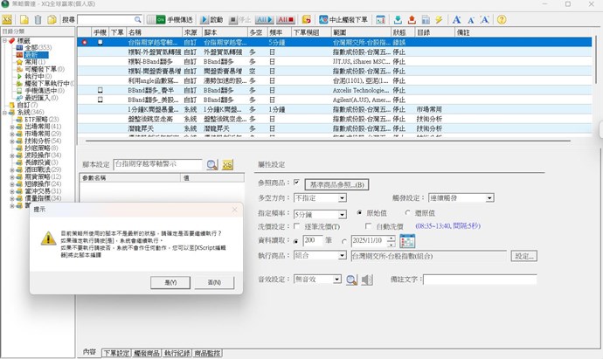Click the 啟動 start play button
Image resolution: width=603 pixels, height=359 pixels.
coord(211,18)
